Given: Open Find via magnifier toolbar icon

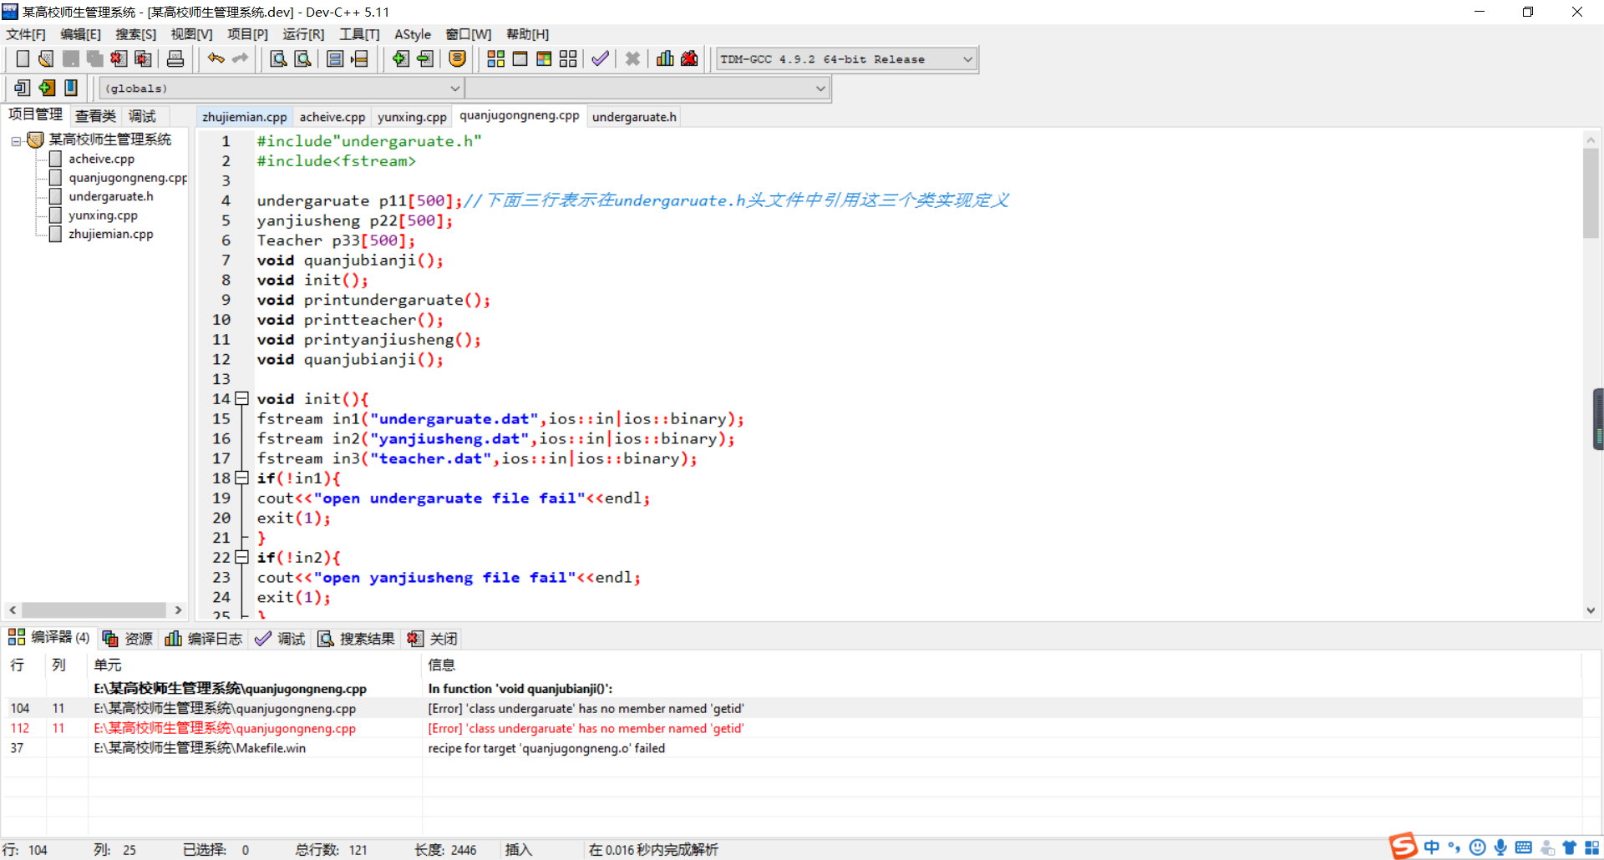Looking at the screenshot, I should point(278,58).
